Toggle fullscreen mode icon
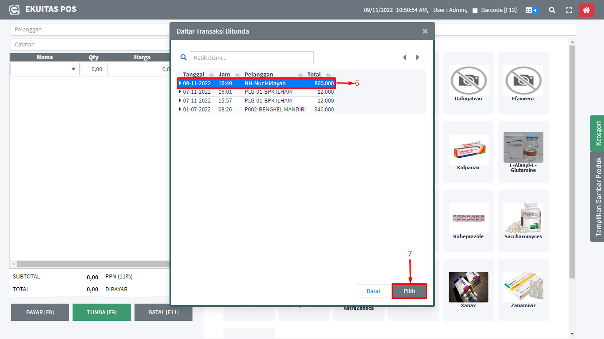Viewport: 604px width, 339px height. pos(569,10)
